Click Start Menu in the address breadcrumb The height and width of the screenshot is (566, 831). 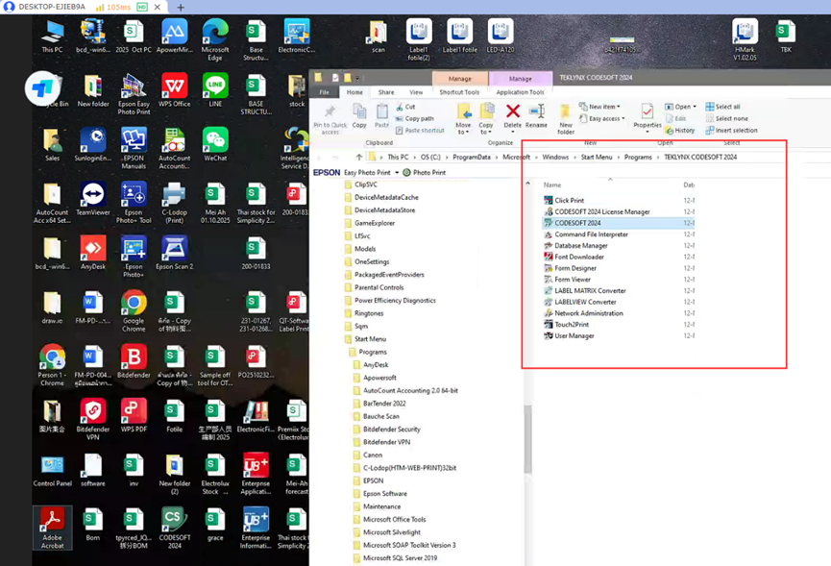pos(596,157)
